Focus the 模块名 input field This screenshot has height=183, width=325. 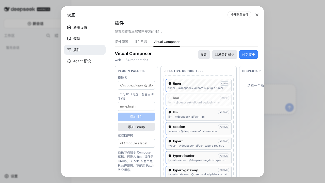(x=136, y=85)
